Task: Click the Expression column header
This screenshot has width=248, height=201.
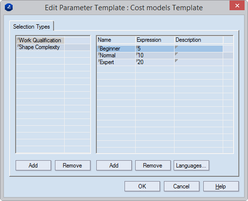Action: [155, 40]
